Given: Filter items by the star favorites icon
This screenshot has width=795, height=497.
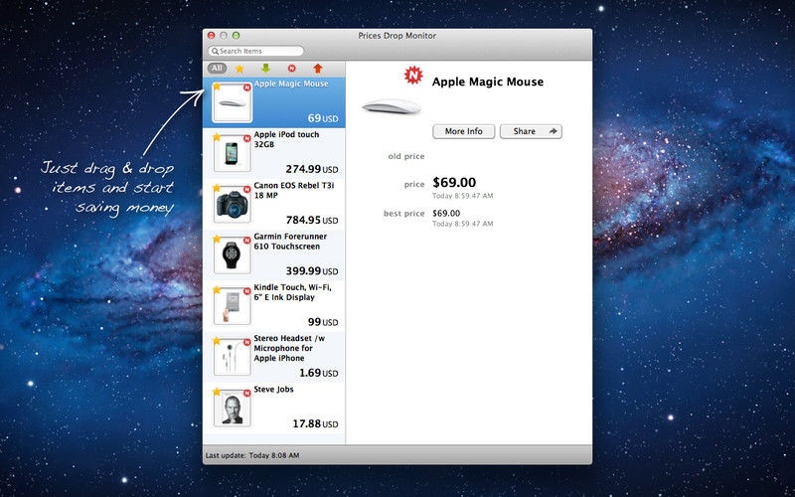Looking at the screenshot, I should point(239,69).
